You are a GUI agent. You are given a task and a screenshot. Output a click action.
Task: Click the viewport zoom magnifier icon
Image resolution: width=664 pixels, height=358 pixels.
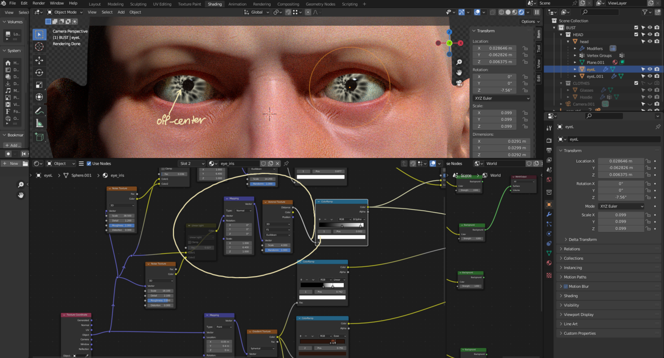459,62
